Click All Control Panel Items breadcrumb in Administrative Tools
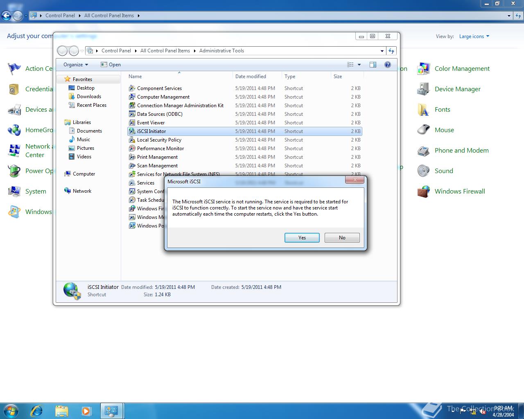Screen dimensions: 524x419 (165, 51)
